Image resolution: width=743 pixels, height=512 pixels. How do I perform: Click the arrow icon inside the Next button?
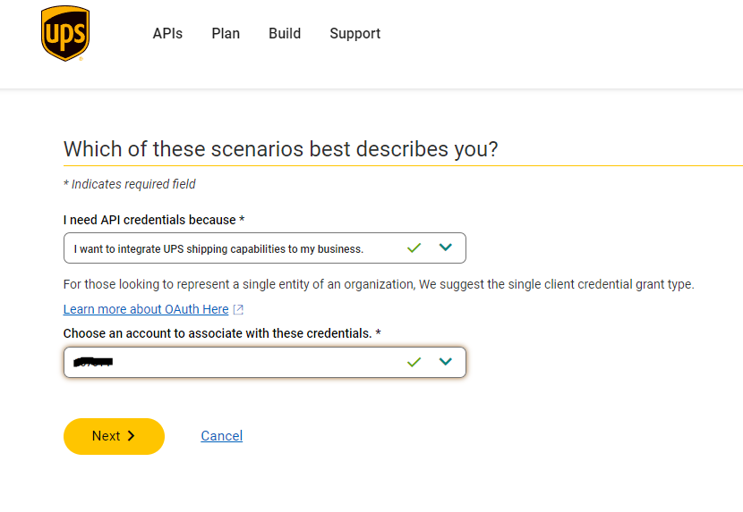[132, 436]
